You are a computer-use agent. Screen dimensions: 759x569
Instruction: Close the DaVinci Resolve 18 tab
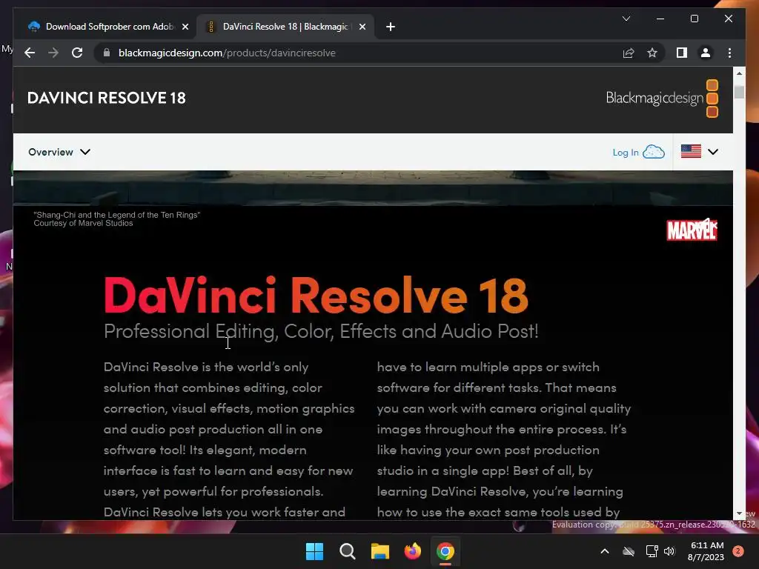pos(362,27)
